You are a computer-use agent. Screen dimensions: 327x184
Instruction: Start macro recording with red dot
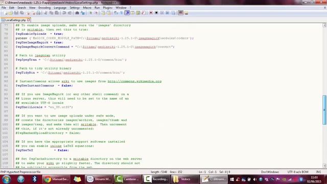click(x=151, y=13)
